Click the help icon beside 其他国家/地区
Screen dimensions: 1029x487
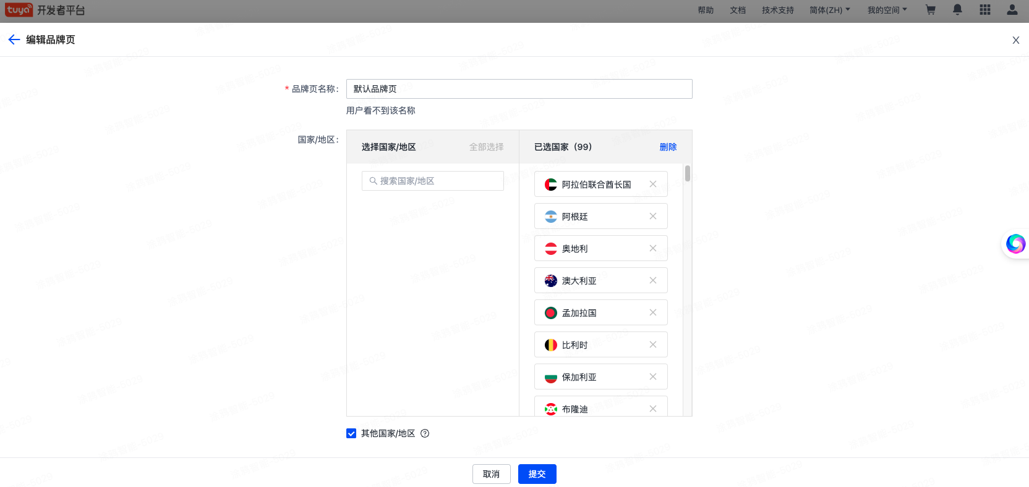tap(425, 433)
